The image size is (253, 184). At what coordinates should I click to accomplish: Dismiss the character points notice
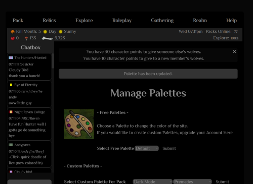[234, 51]
